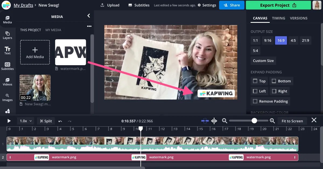Open the playback speed dropdown showing 1.0x

25,121
